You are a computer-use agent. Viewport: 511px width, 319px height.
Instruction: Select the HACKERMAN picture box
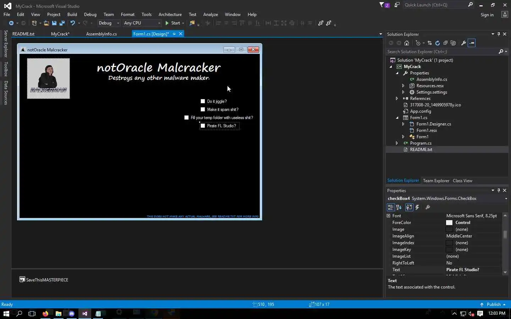pyautogui.click(x=49, y=78)
